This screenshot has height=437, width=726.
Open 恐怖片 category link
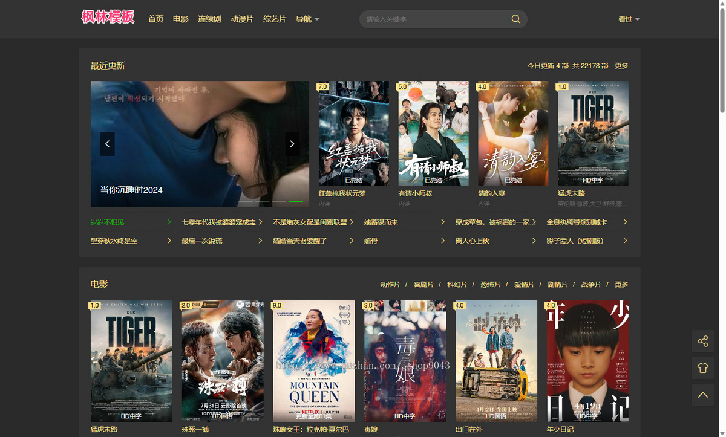[x=491, y=285]
